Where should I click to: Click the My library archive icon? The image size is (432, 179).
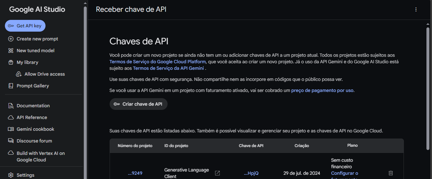(x=11, y=62)
